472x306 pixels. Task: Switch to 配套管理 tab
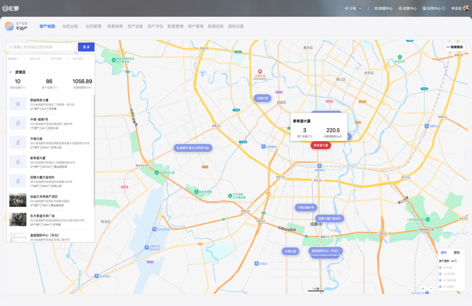[176, 26]
